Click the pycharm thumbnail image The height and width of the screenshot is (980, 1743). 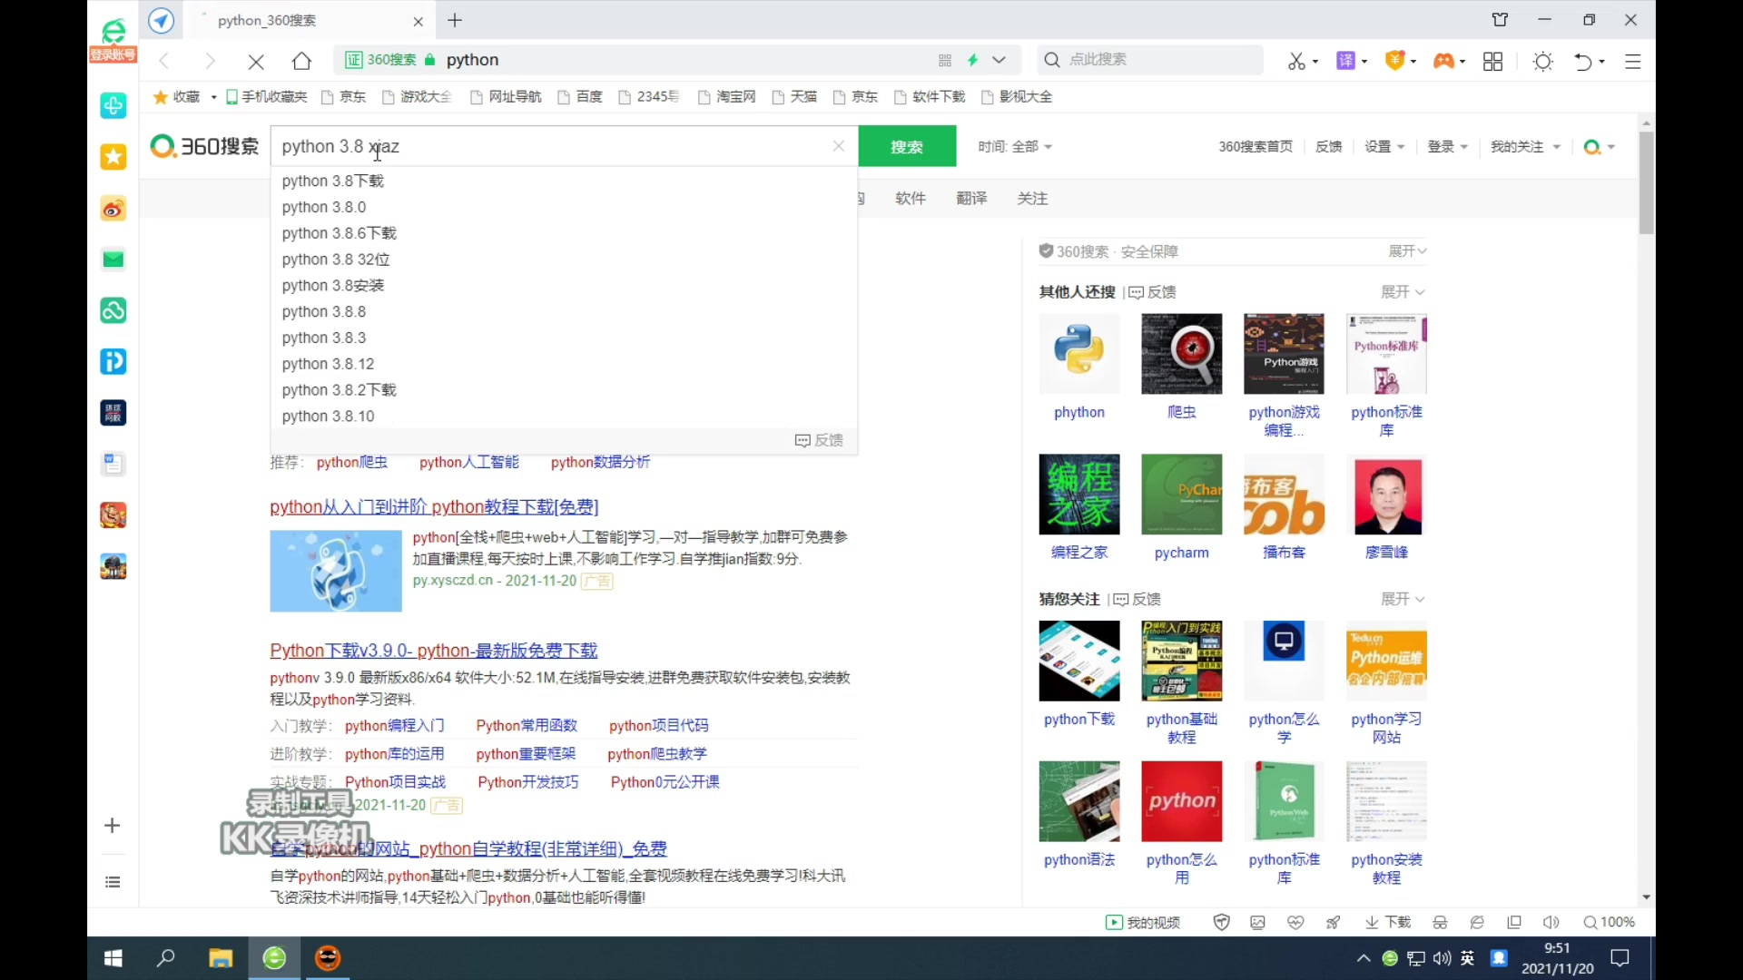click(1181, 495)
